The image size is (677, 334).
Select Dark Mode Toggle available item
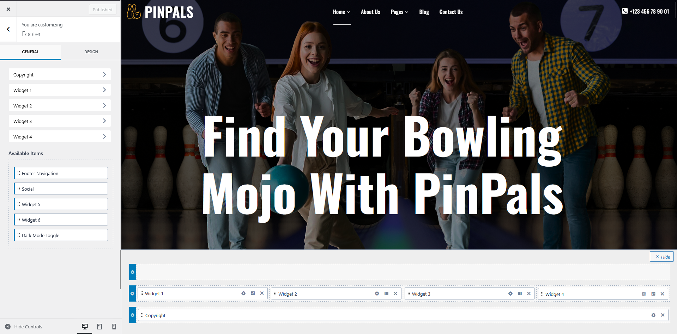(61, 235)
